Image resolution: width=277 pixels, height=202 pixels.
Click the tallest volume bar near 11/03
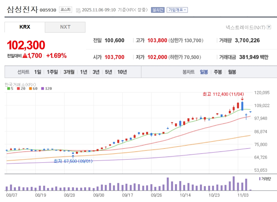pyautogui.click(x=234, y=183)
